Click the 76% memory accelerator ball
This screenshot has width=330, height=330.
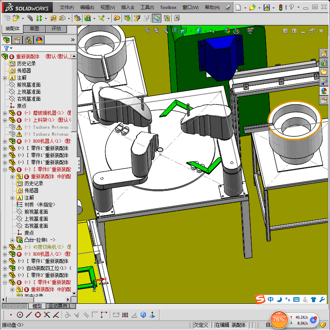point(279,320)
